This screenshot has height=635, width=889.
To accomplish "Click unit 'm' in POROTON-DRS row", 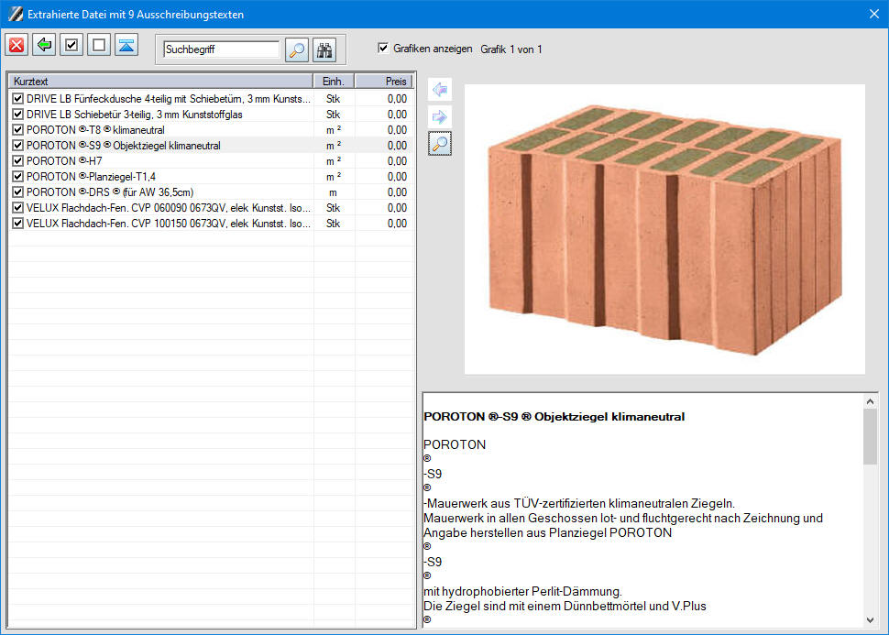I will pyautogui.click(x=333, y=192).
